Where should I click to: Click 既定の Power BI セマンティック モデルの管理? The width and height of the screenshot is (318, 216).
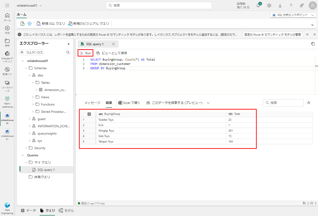click(x=273, y=35)
